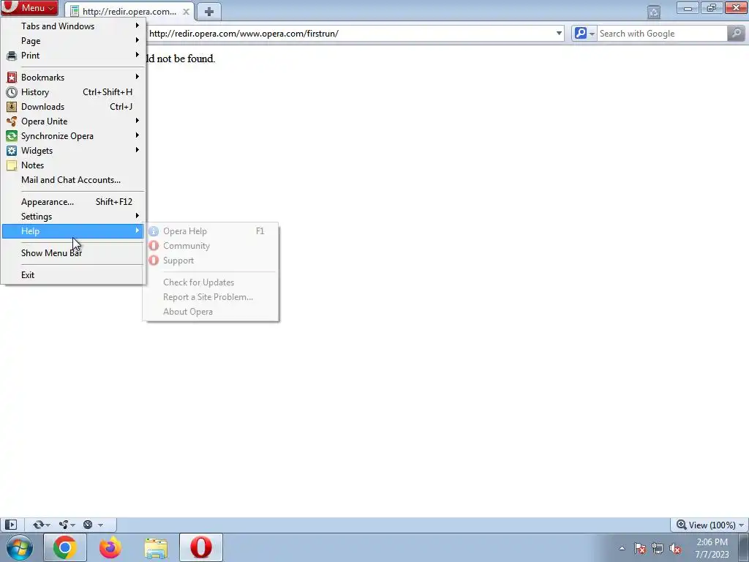The width and height of the screenshot is (749, 562).
Task: Click the Opera Turbo status icon
Action: (x=88, y=525)
